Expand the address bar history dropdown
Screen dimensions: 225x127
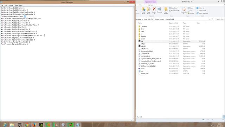(x=210, y=19)
